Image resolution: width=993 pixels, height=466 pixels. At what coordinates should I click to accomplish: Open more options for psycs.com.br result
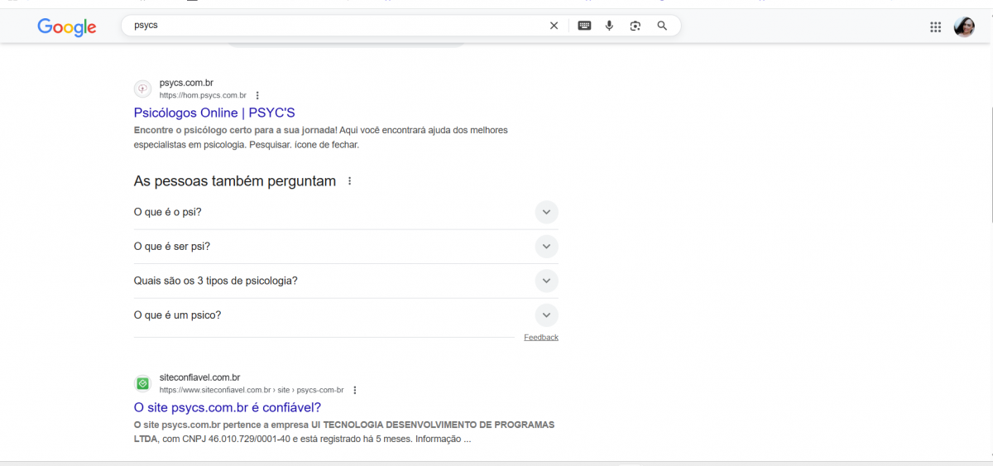click(257, 95)
